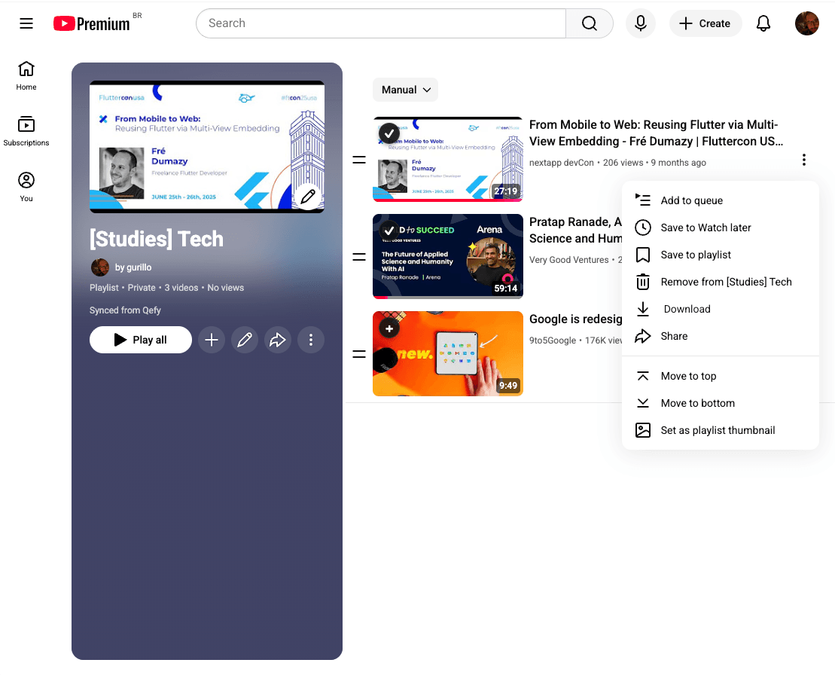Choose Download in context menu

tap(720, 309)
